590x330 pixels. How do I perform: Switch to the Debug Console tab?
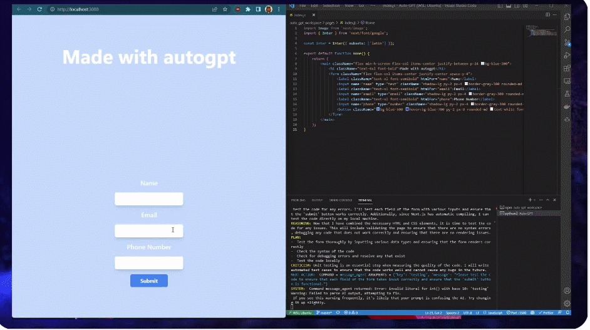click(x=338, y=200)
